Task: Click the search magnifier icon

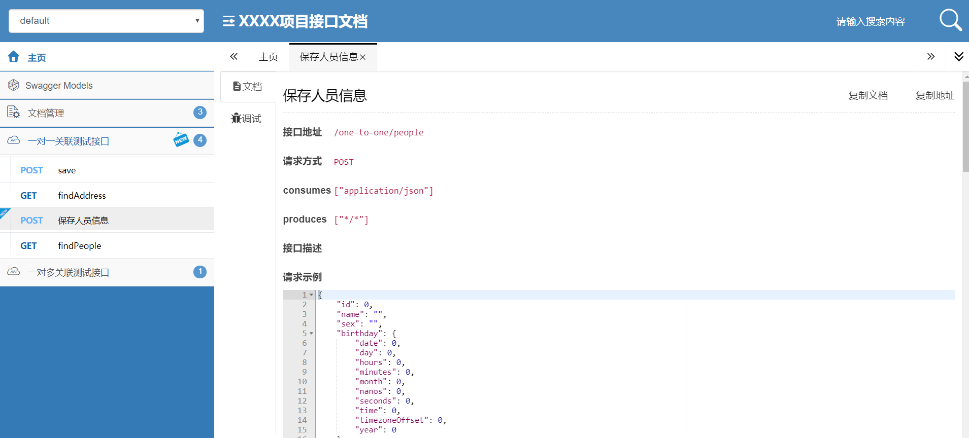Action: [x=950, y=20]
